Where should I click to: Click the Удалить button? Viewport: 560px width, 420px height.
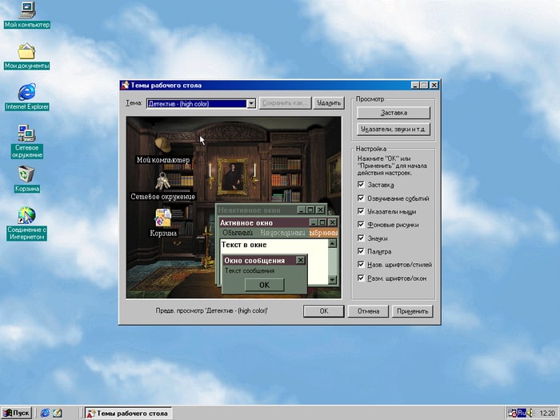pos(329,103)
